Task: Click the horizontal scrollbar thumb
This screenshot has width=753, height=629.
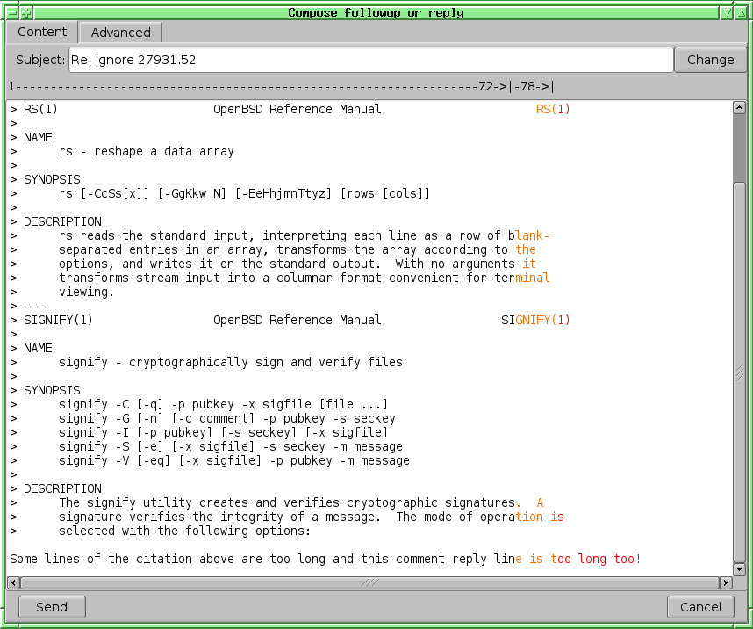Action: coord(369,582)
